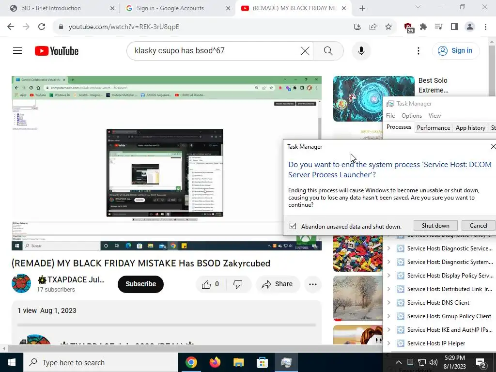Click Cancel in Task Manager dialog
The width and height of the screenshot is (496, 372).
point(478,226)
